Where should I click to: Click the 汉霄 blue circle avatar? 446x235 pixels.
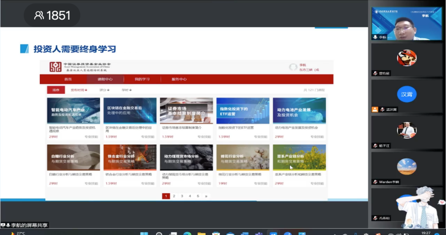tap(406, 94)
